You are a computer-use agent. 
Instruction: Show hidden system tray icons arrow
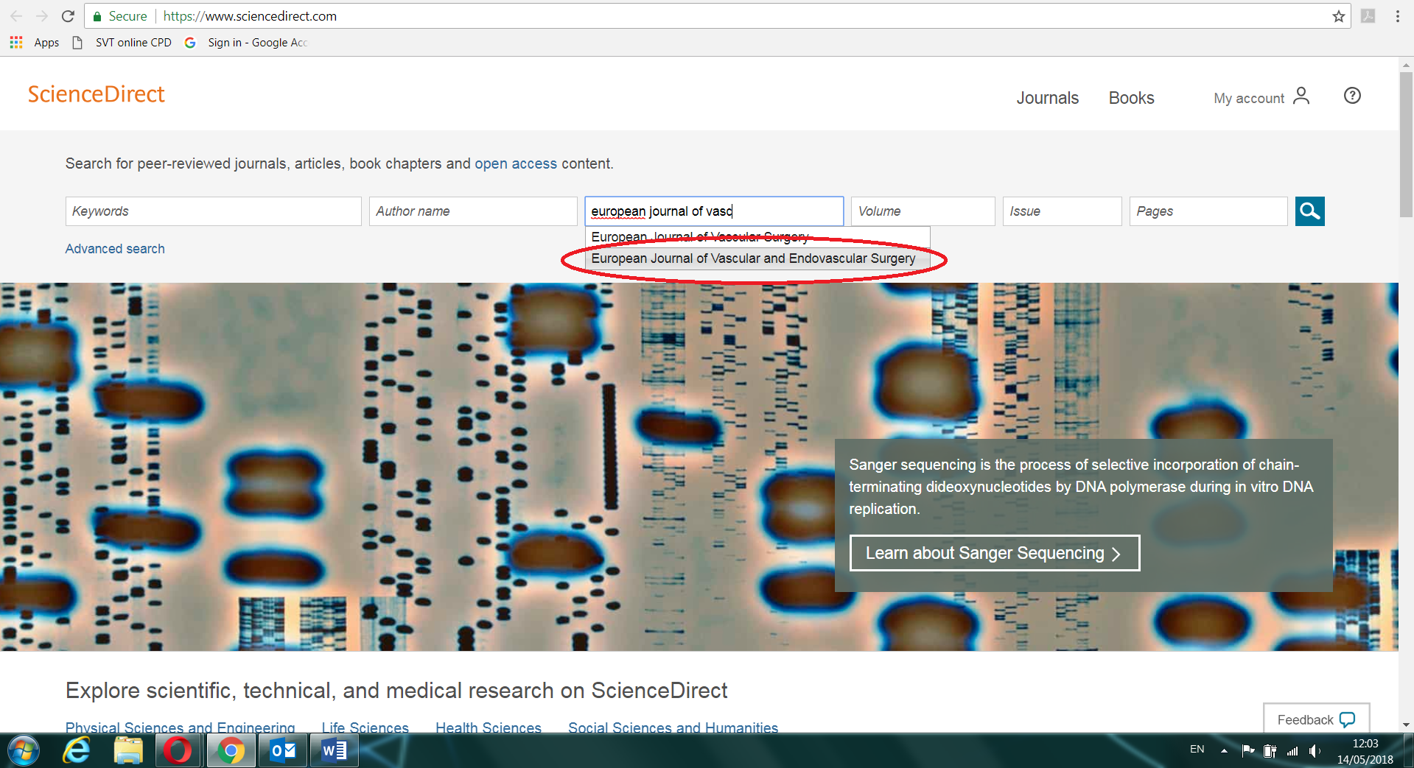pos(1224,750)
